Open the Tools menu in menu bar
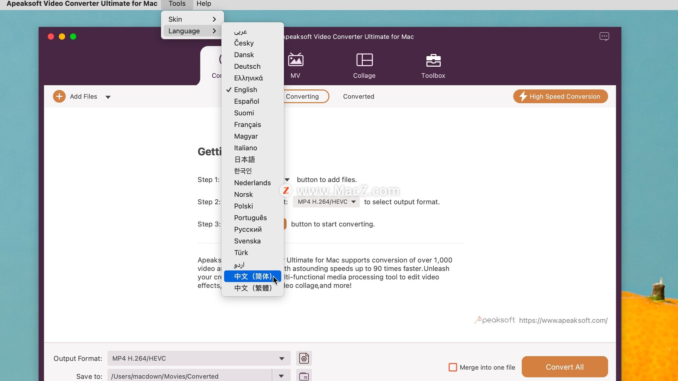This screenshot has height=381, width=678. (x=177, y=4)
